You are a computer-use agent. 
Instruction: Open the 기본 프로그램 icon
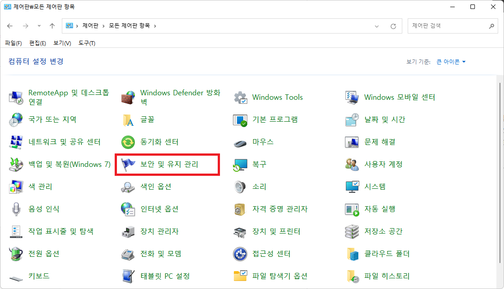point(240,120)
